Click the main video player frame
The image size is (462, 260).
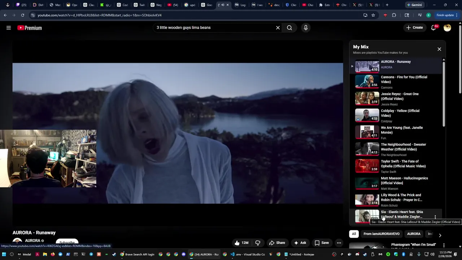point(178,133)
